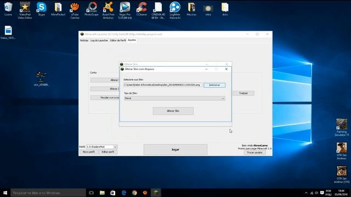Viewport: 351px width, 197px height.
Task: Open the skins folder on desktop
Action: coord(225,9)
